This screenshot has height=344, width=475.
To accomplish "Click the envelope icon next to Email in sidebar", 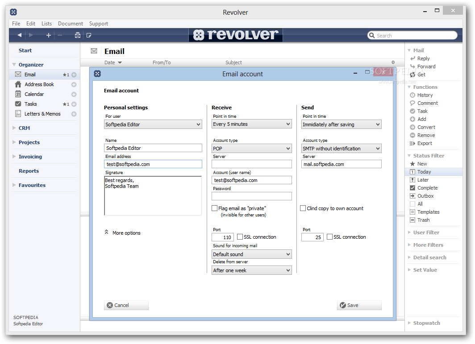I will click(18, 74).
